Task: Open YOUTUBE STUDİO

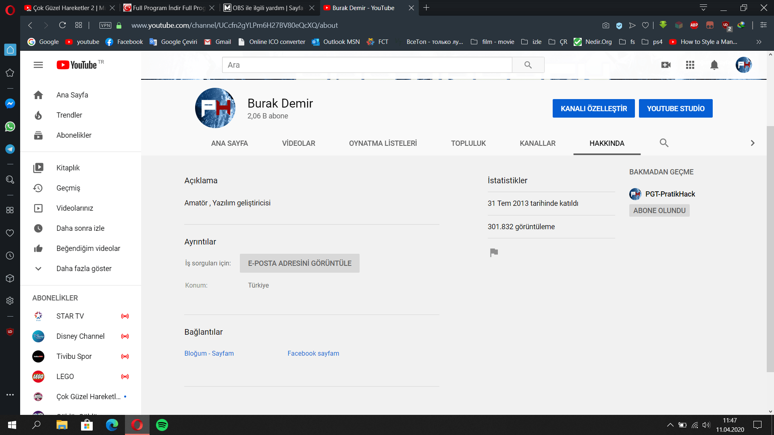Action: 676,108
